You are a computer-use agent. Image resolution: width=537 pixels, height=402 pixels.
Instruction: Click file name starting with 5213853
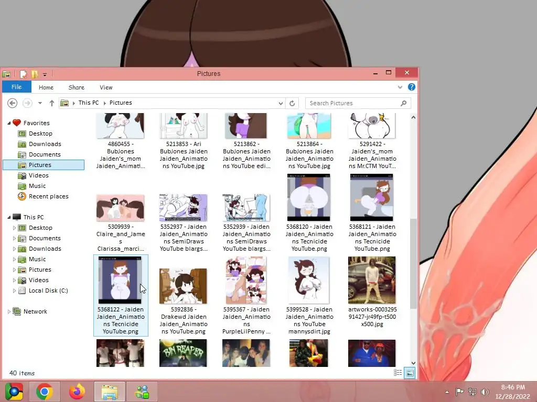pyautogui.click(x=184, y=155)
